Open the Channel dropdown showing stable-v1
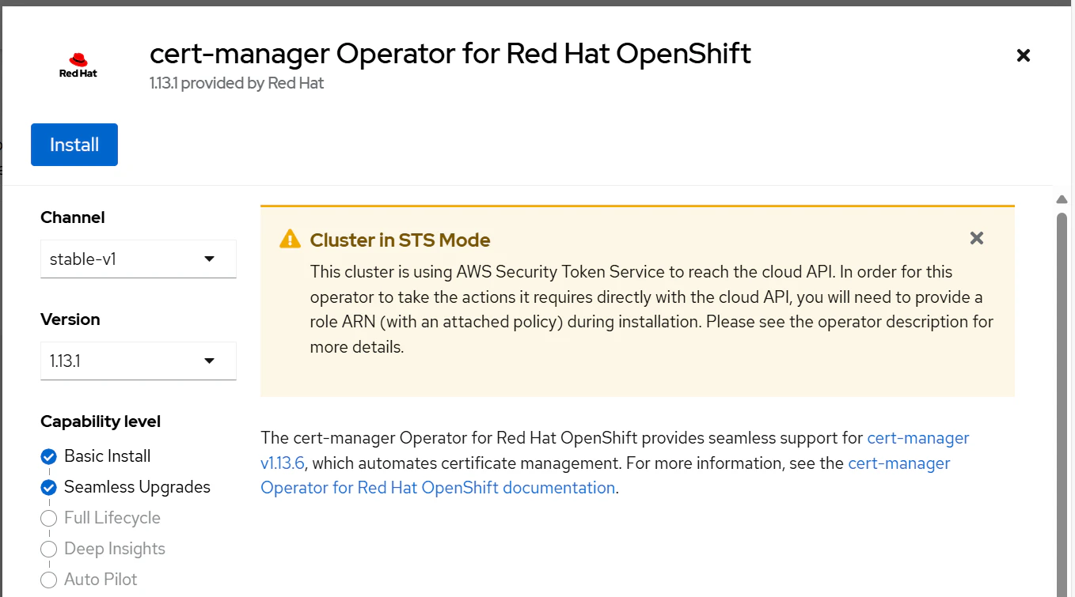The image size is (1075, 597). [x=139, y=259]
